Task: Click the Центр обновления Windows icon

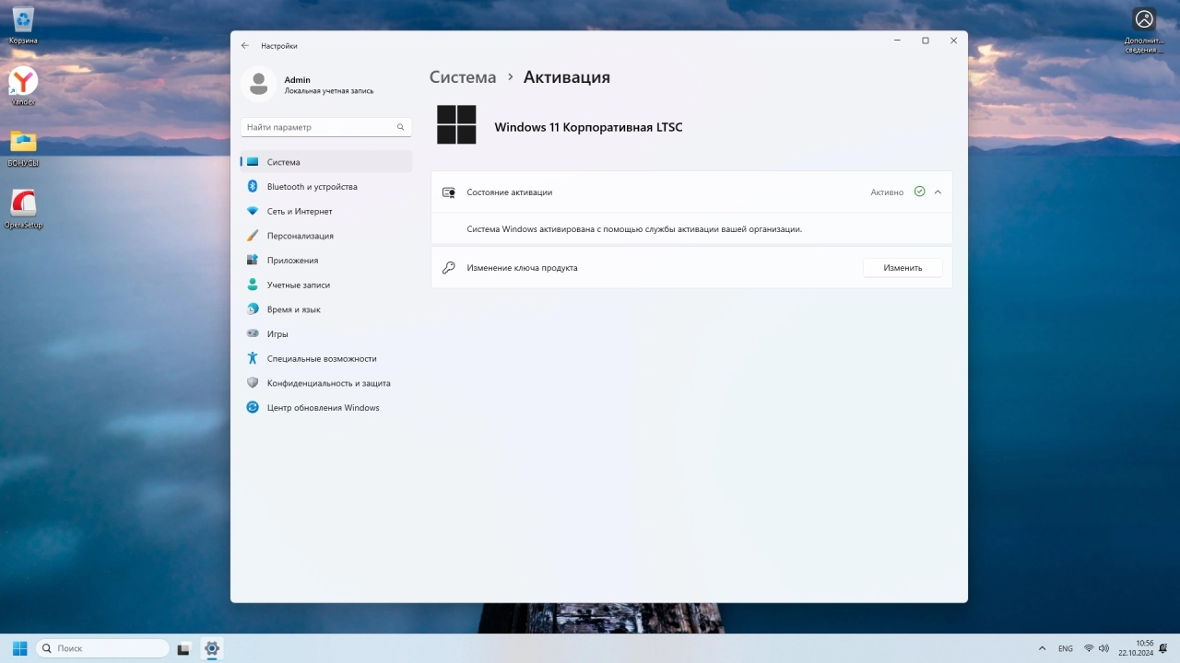Action: click(x=253, y=407)
